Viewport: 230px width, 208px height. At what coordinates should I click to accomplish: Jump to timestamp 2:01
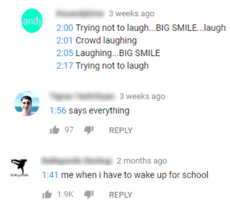point(64,40)
